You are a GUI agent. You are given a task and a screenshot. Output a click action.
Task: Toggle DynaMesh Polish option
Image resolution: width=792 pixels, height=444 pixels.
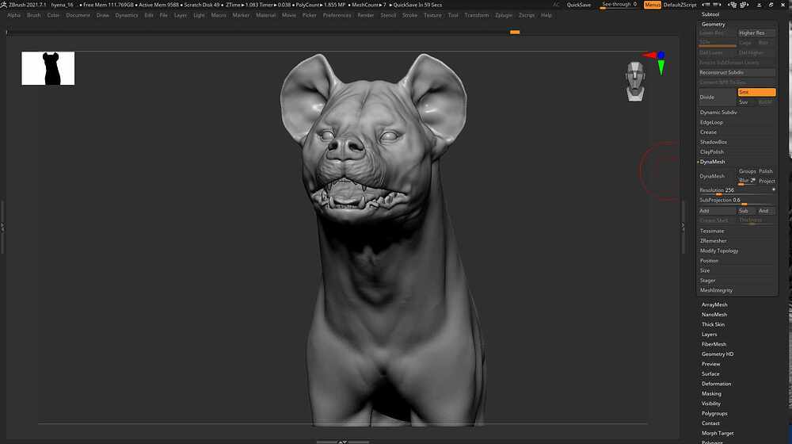coord(766,171)
